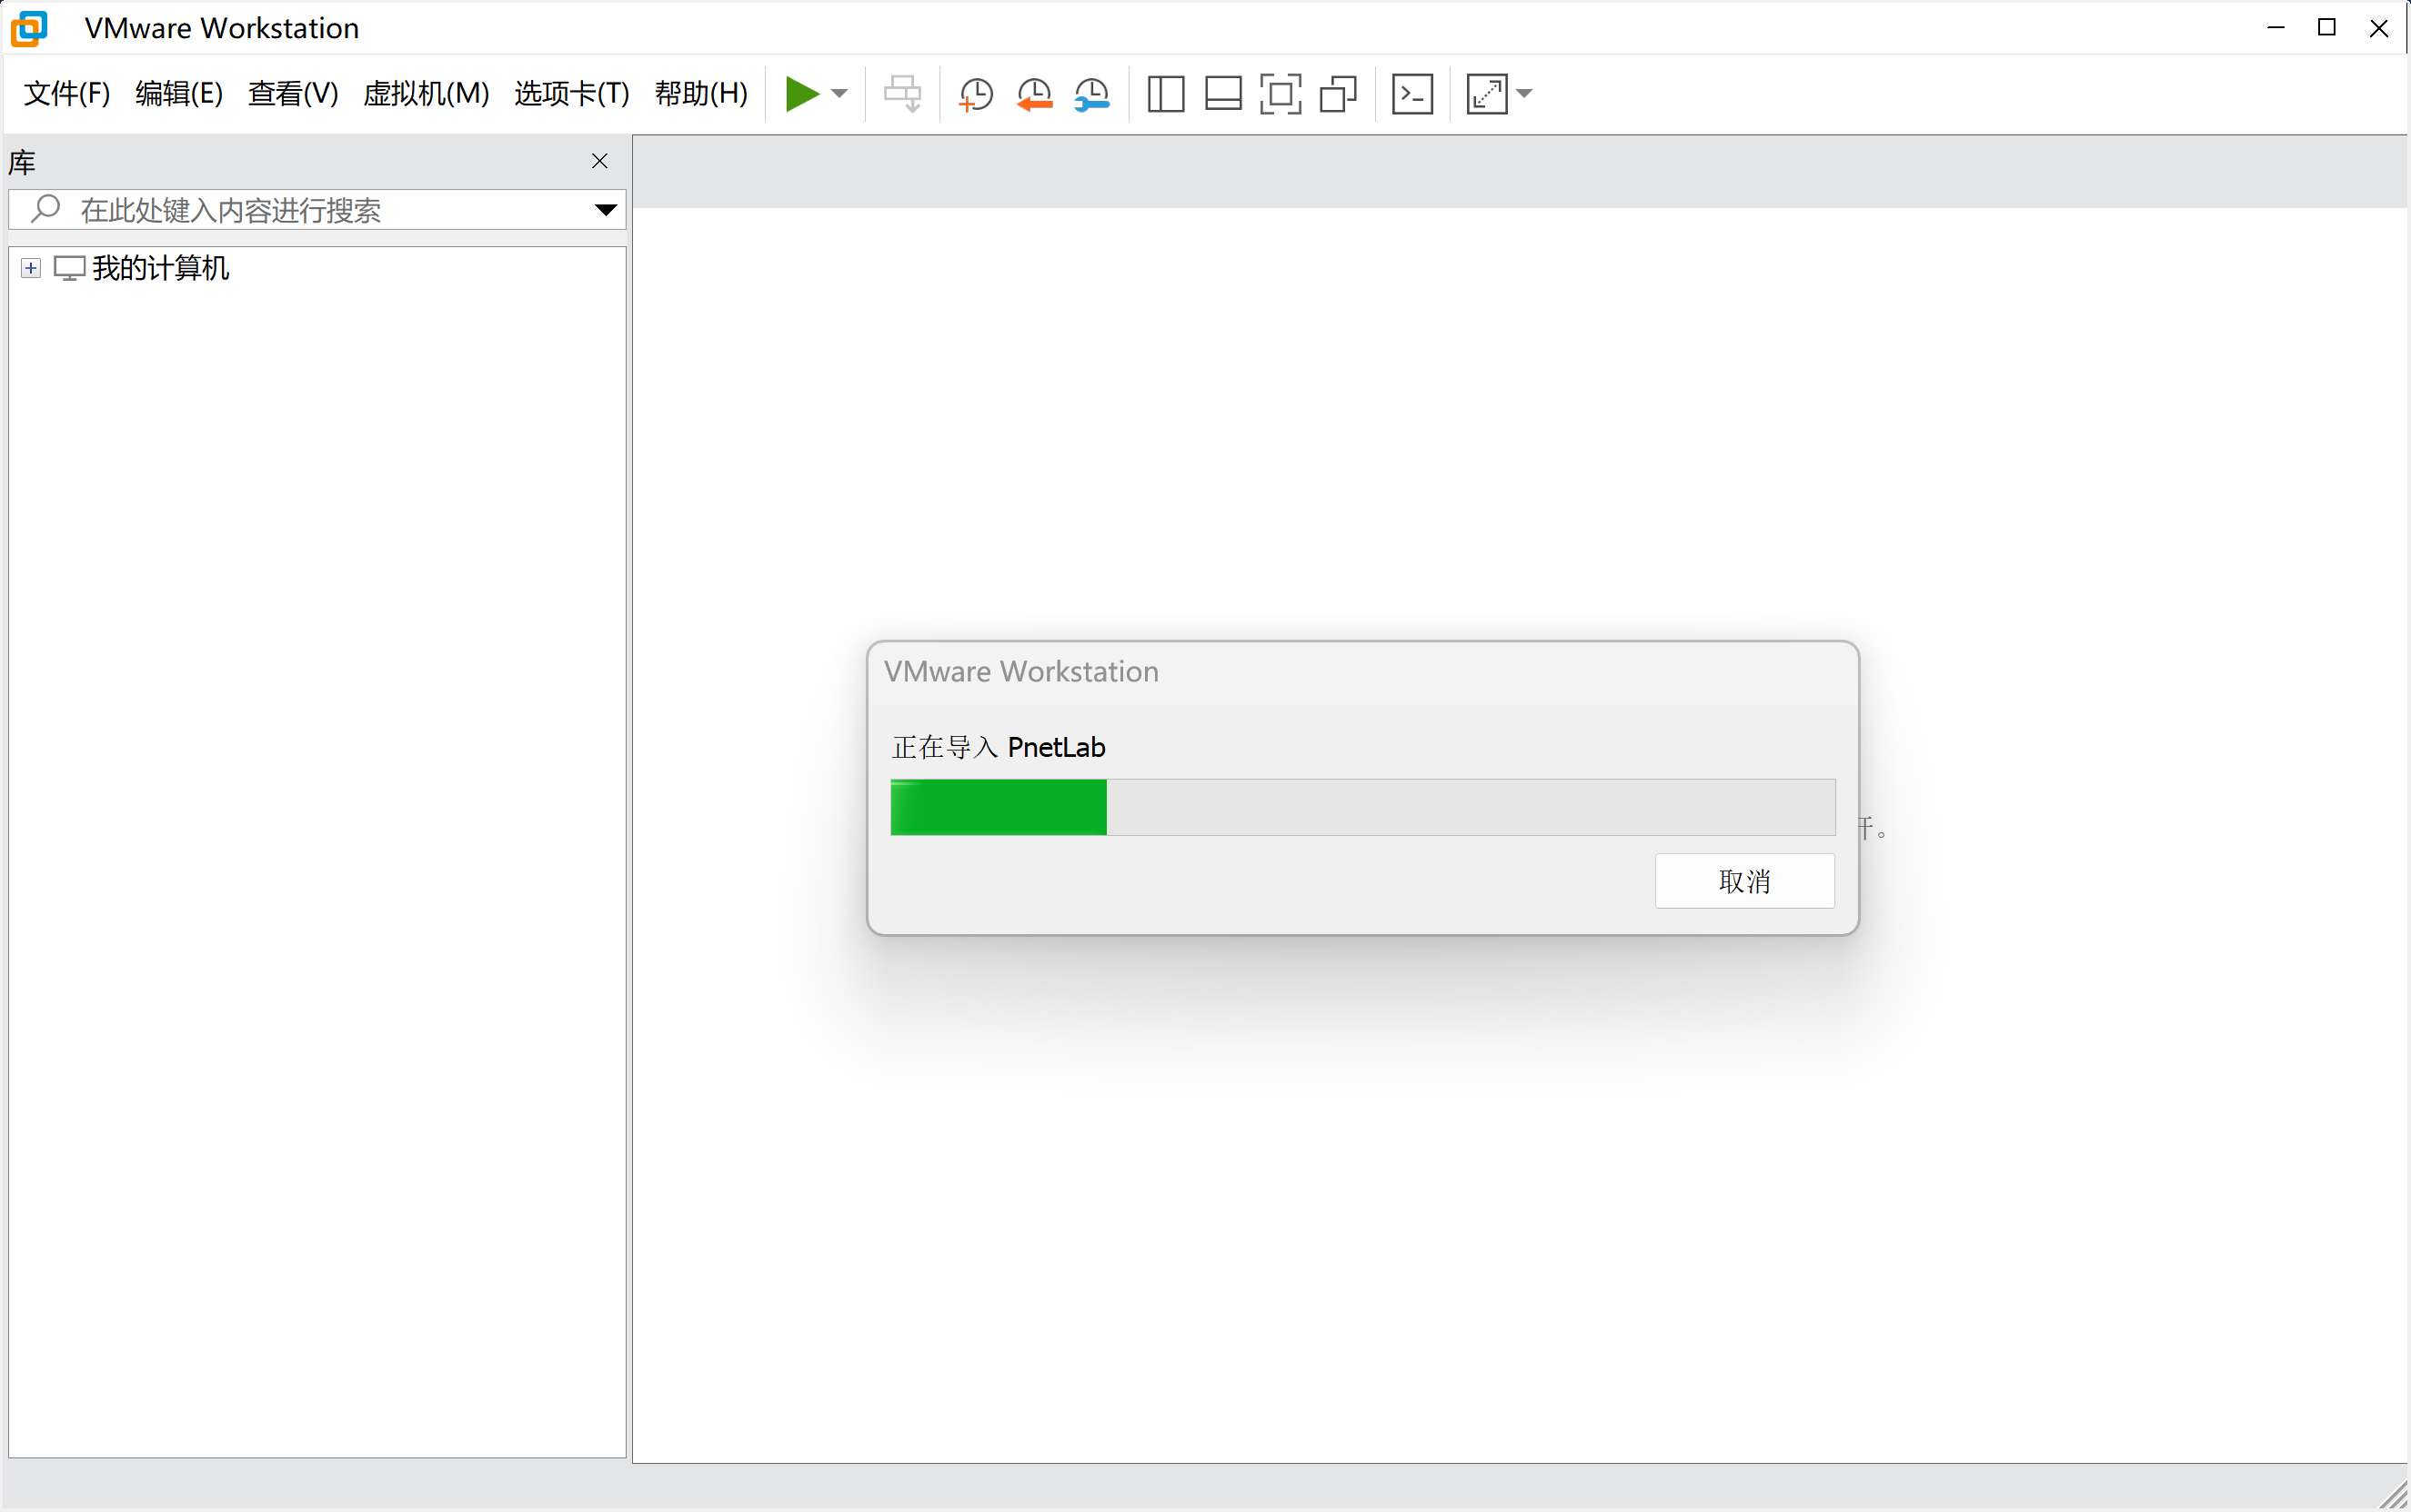Click the library search input field

tap(317, 210)
